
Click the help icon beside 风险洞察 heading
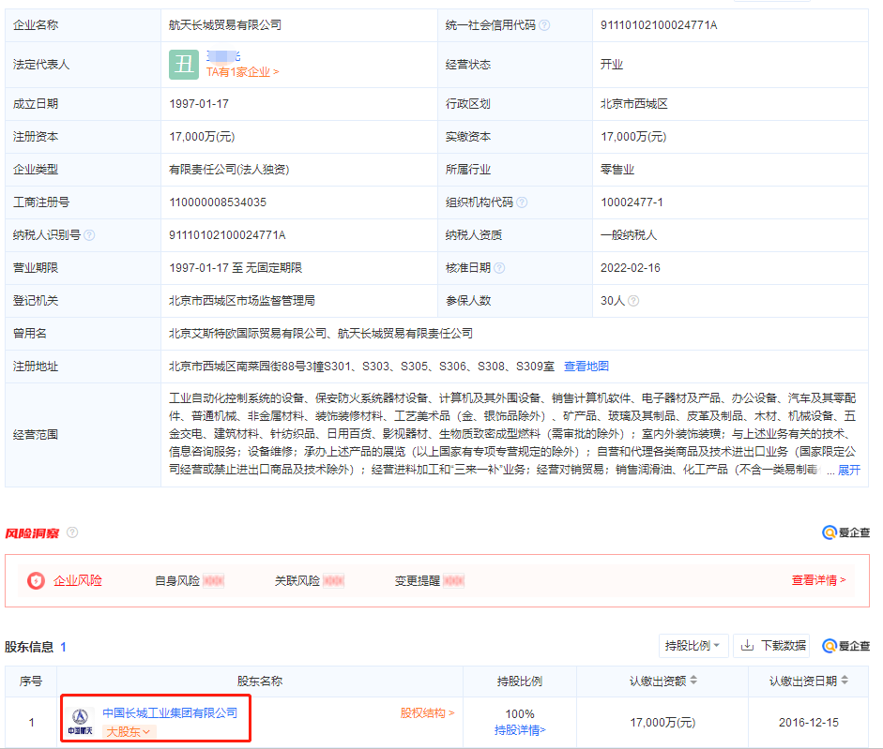72,532
